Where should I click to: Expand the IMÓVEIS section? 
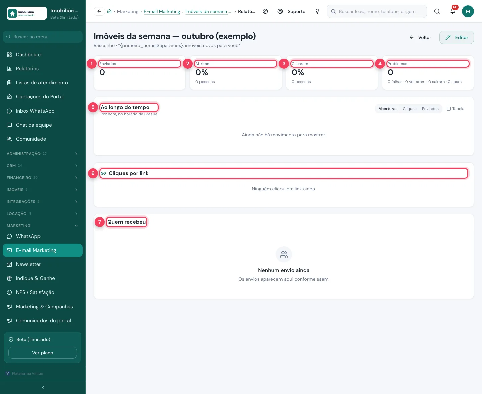click(x=43, y=190)
